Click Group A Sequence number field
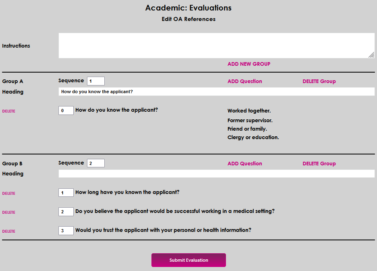This screenshot has width=377, height=271. point(96,81)
